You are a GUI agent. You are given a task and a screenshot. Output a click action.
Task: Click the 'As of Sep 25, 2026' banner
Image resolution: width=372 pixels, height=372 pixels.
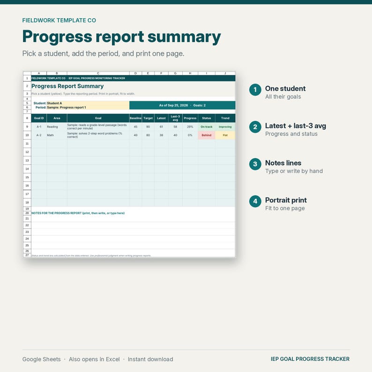point(182,105)
